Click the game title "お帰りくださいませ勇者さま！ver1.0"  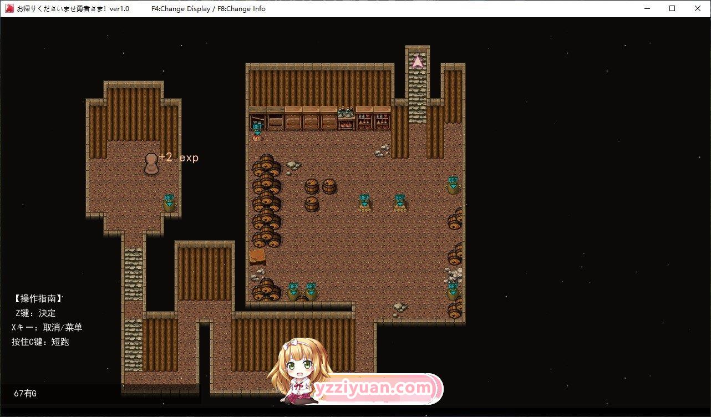[73, 9]
